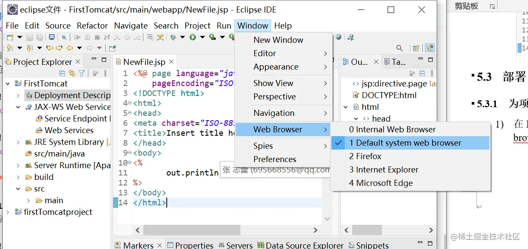Image resolution: width=528 pixels, height=249 pixels.
Task: Expand the build folder node
Action: (18, 177)
